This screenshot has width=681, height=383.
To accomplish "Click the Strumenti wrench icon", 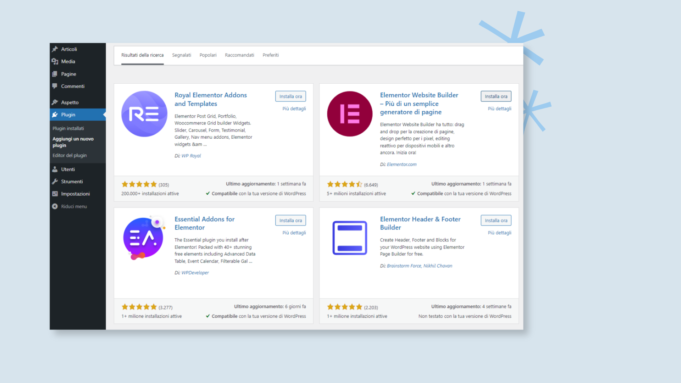I will (x=55, y=182).
